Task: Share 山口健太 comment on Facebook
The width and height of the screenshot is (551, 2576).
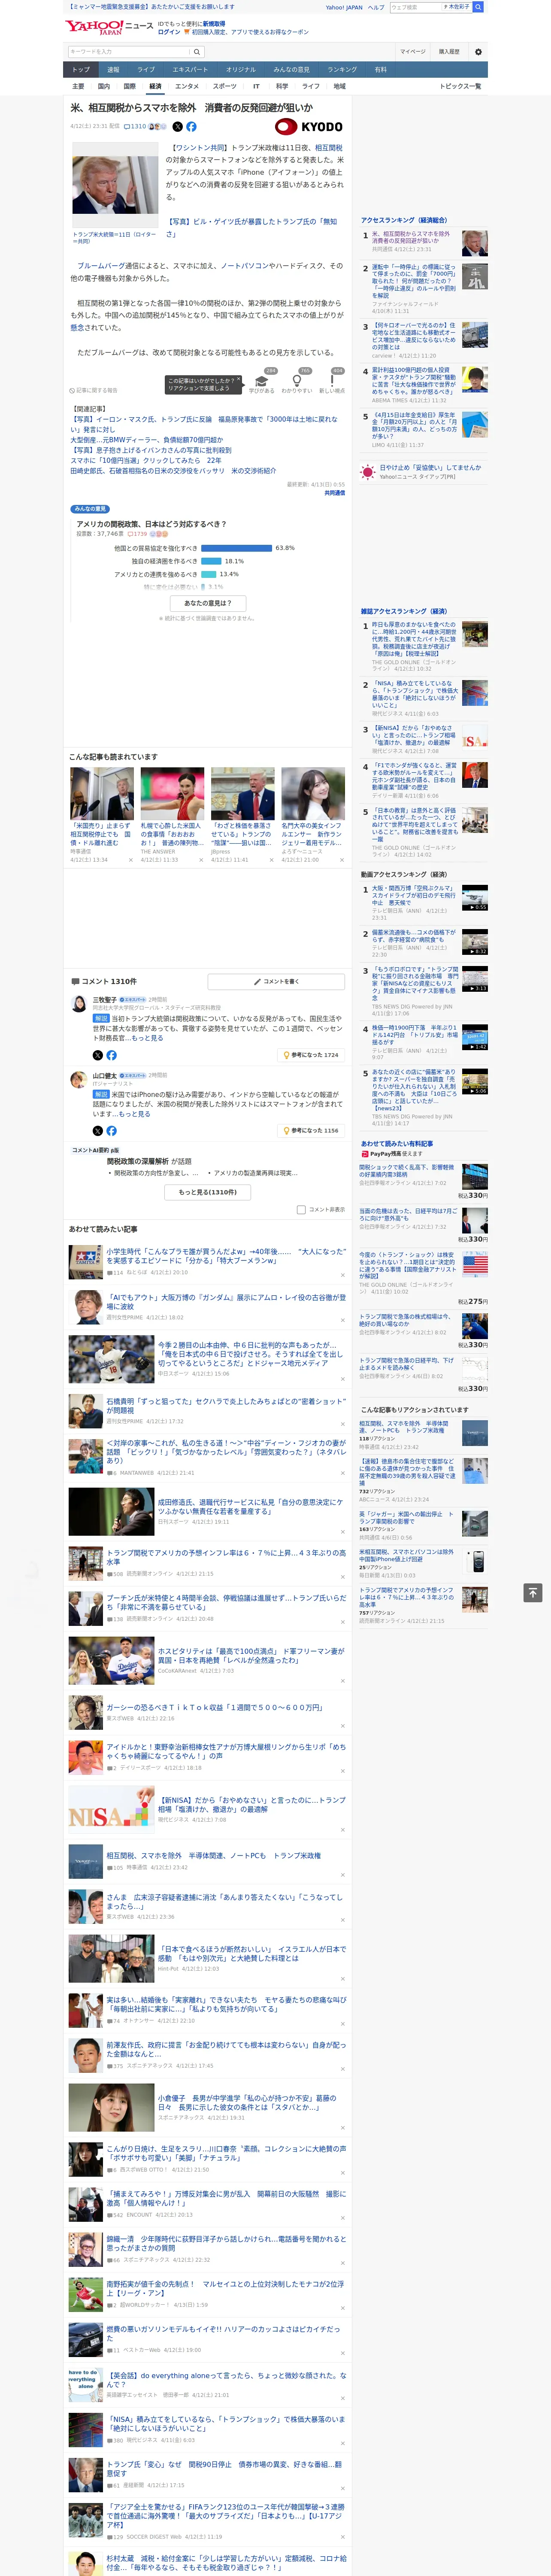Action: pyautogui.click(x=111, y=1131)
